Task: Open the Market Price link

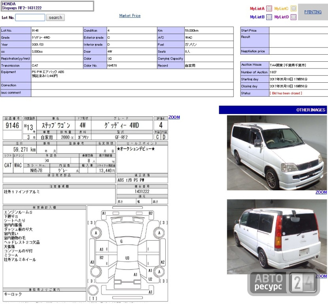Action: click(130, 16)
